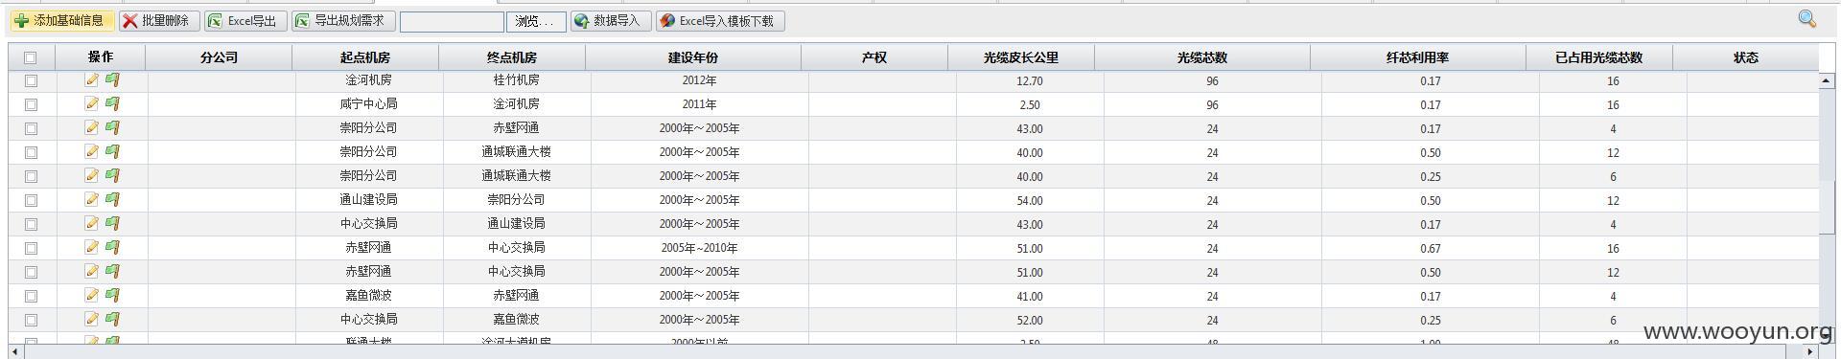Click the 添加基础信息 toolbar button

coord(60,20)
